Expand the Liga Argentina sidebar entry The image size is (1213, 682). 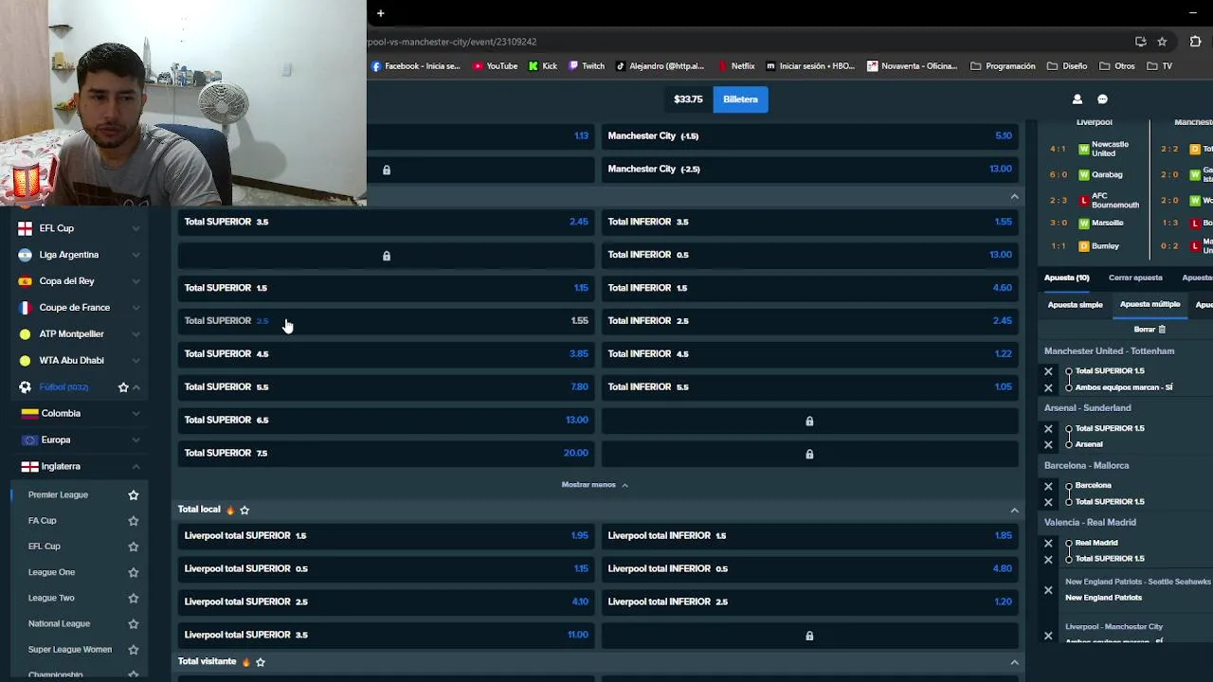(136, 255)
